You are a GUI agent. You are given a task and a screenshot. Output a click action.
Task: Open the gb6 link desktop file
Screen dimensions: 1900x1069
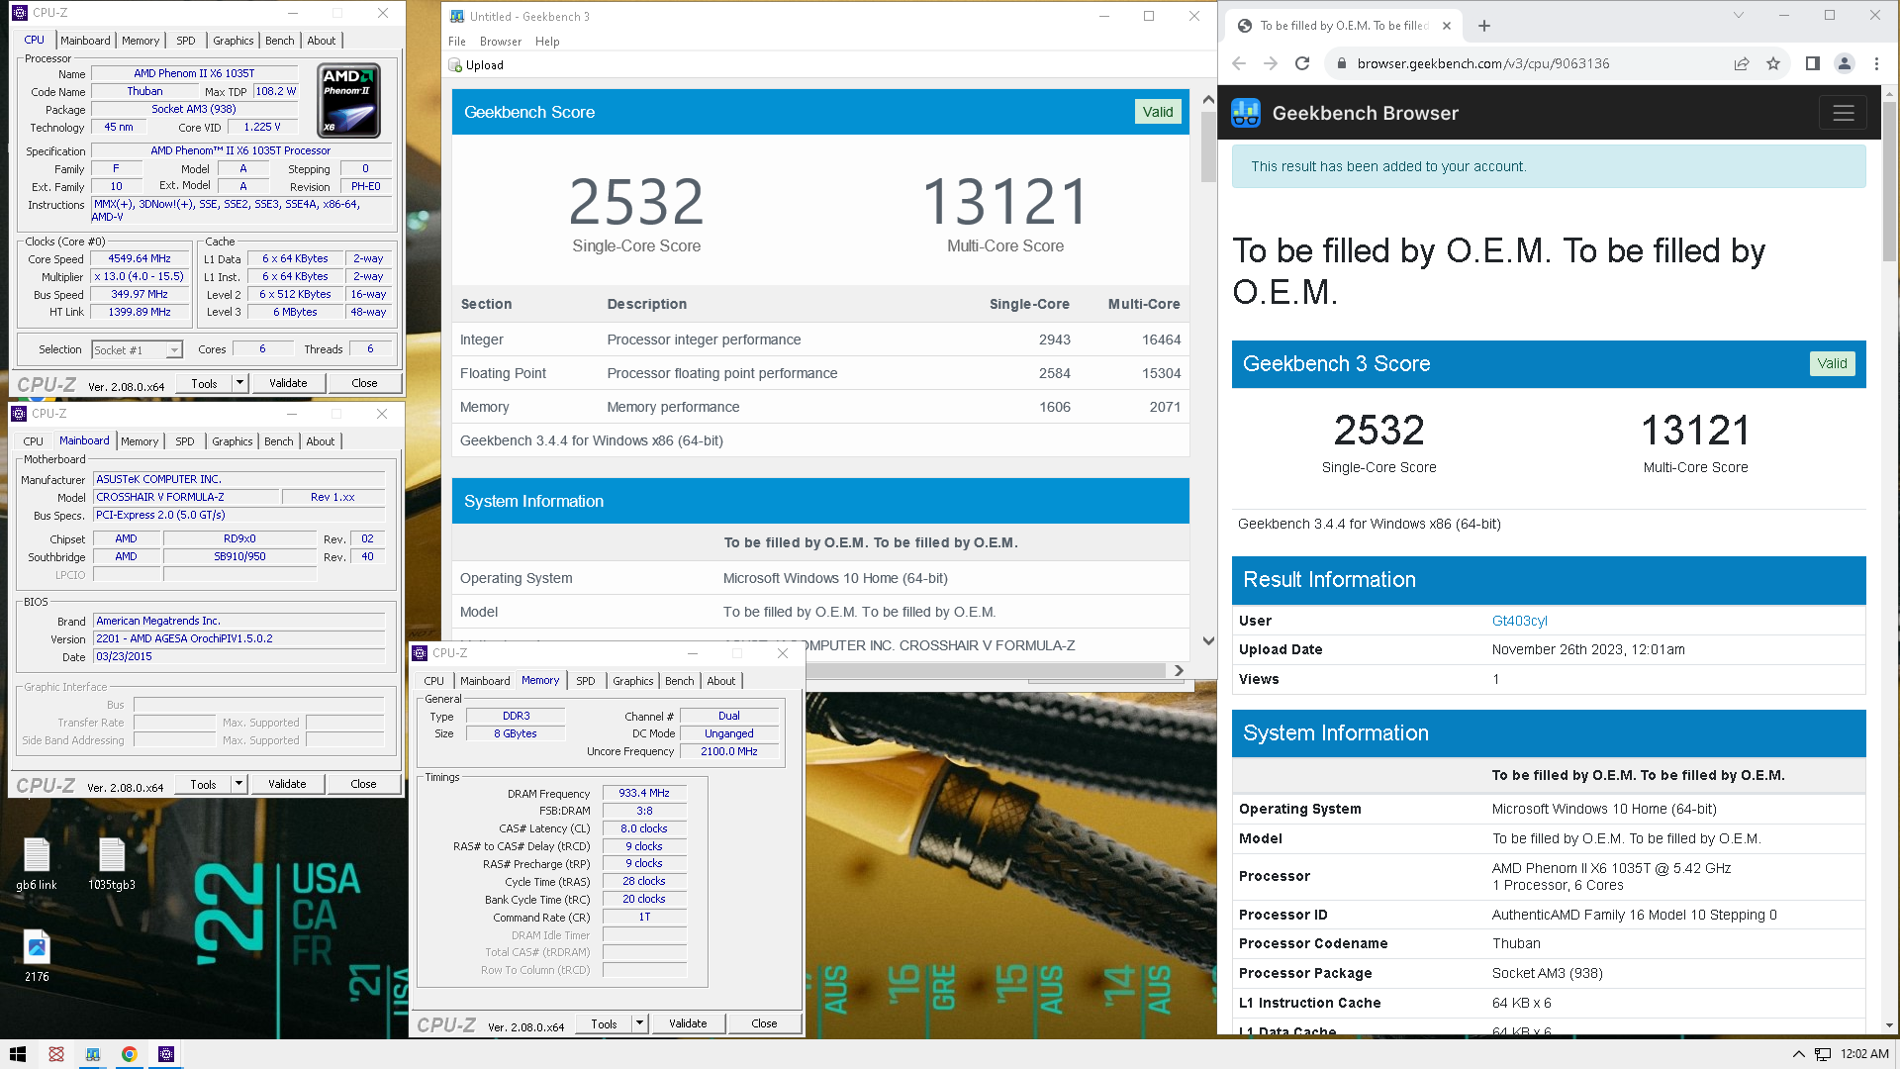tap(37, 863)
